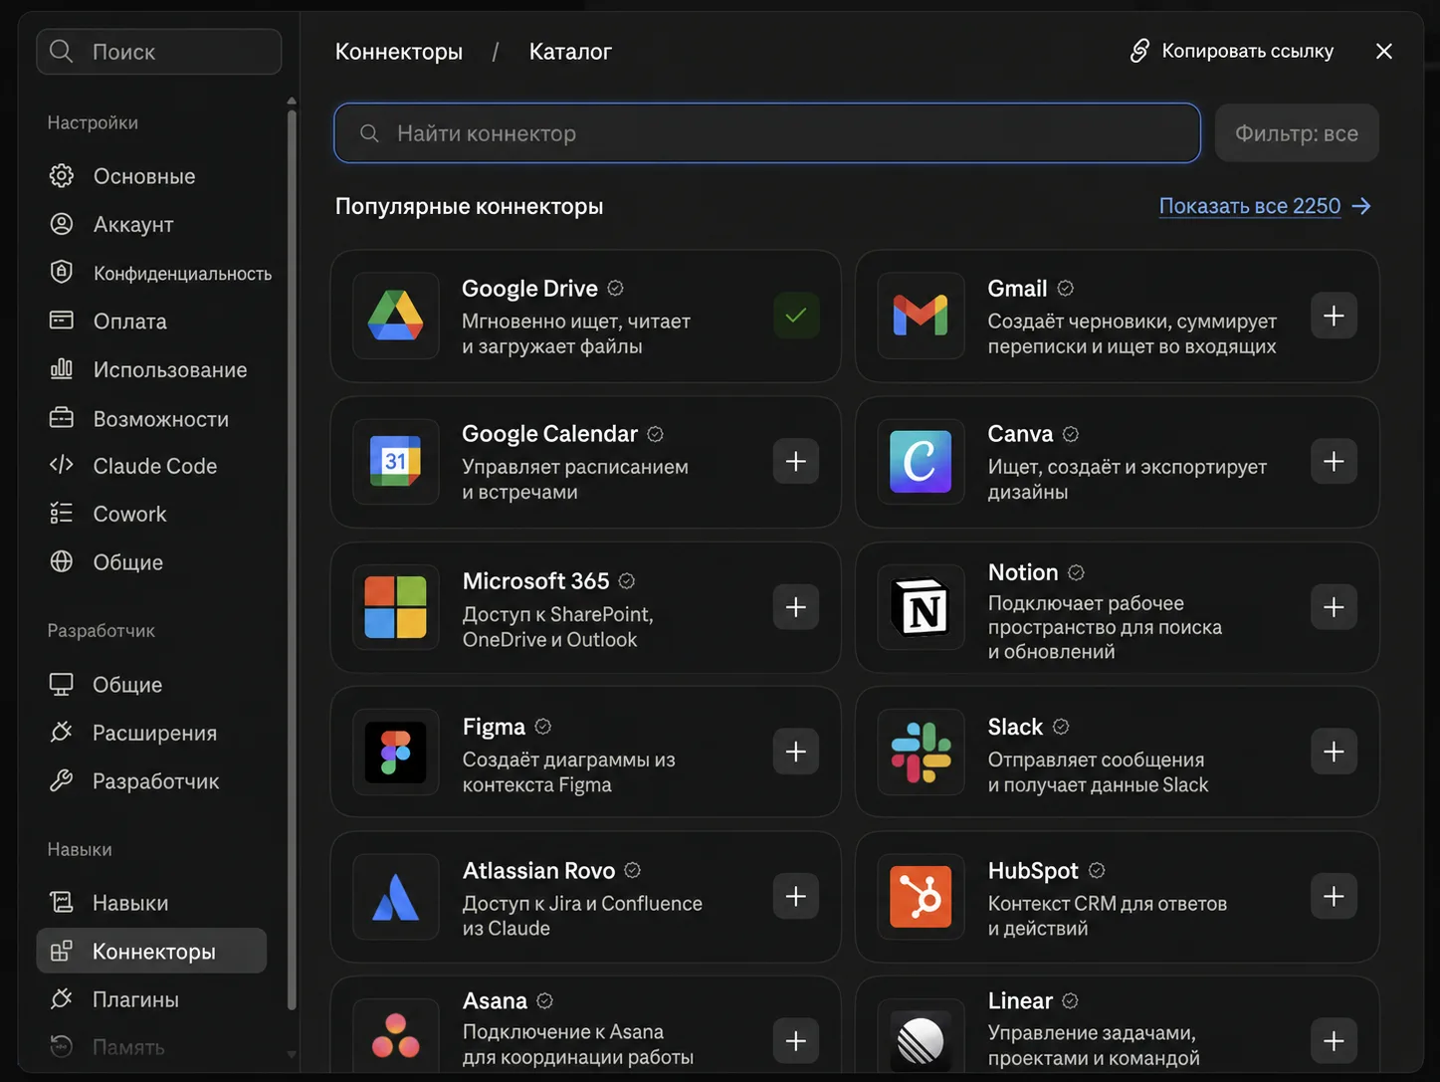The image size is (1440, 1082).
Task: Open Основные settings
Action: [151, 176]
